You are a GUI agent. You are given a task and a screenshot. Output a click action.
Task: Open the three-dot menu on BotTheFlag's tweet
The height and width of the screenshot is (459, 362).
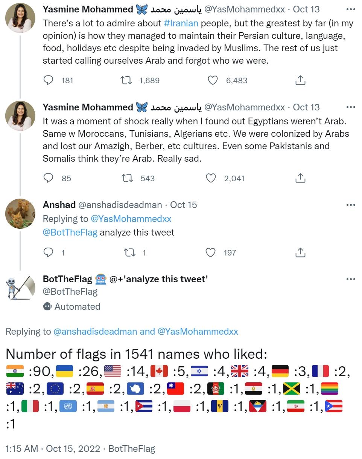click(350, 279)
